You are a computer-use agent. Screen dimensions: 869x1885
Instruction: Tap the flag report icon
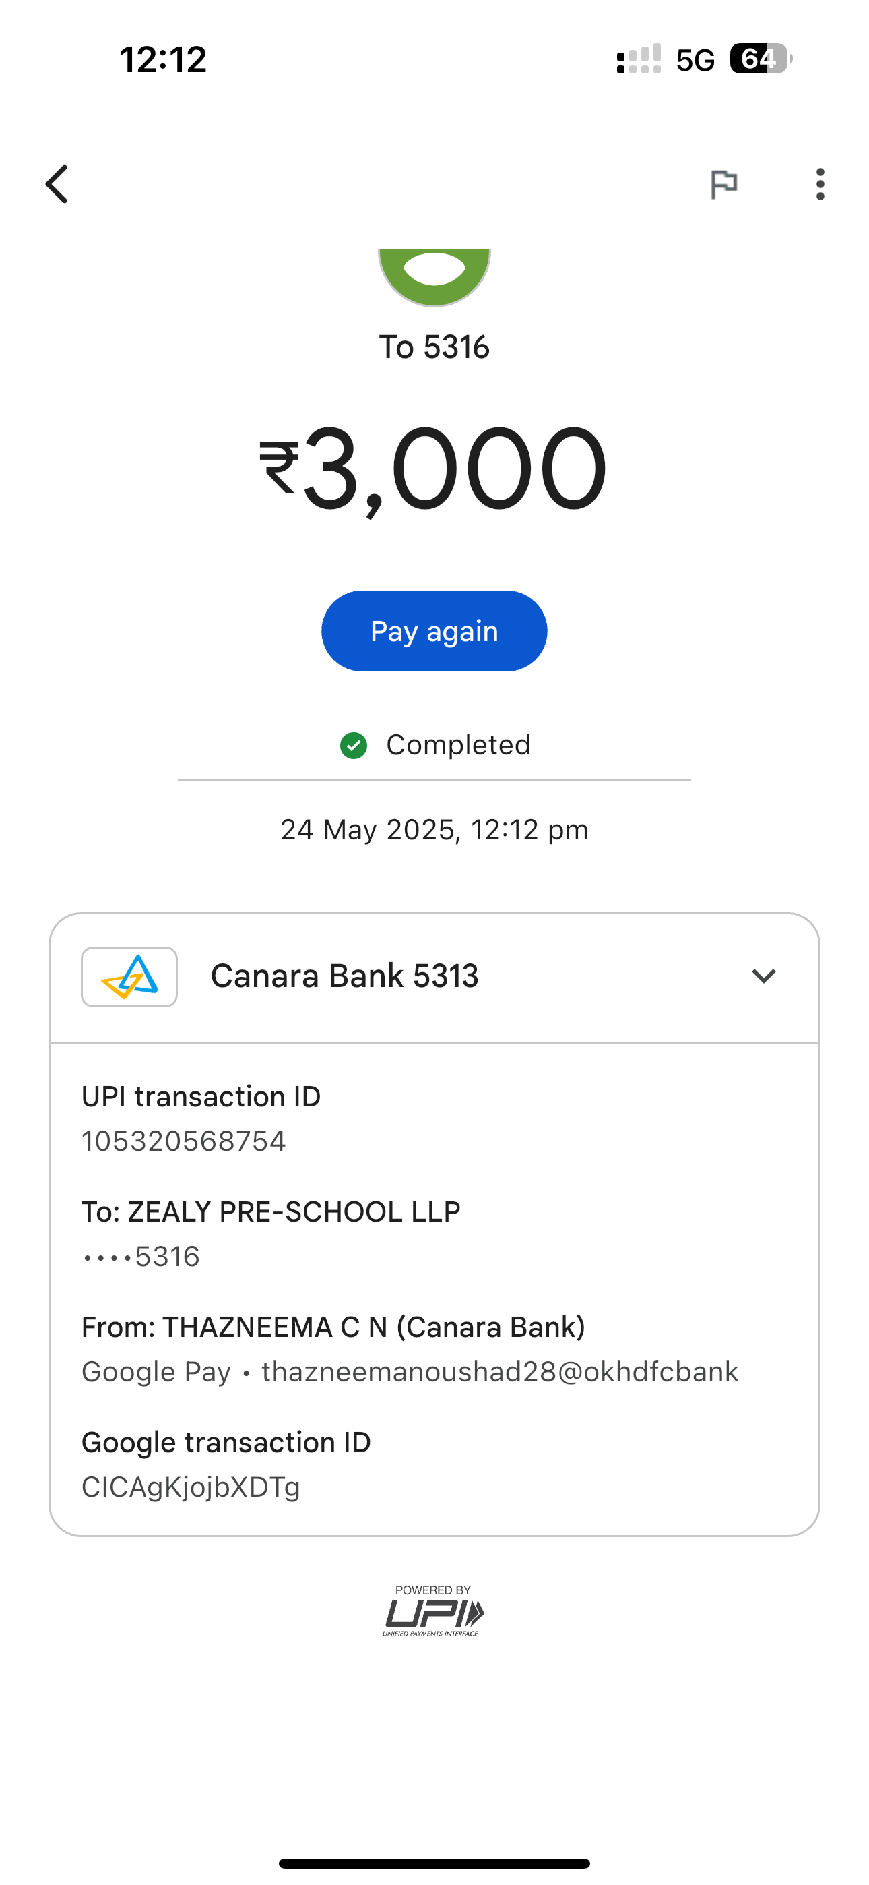(723, 183)
